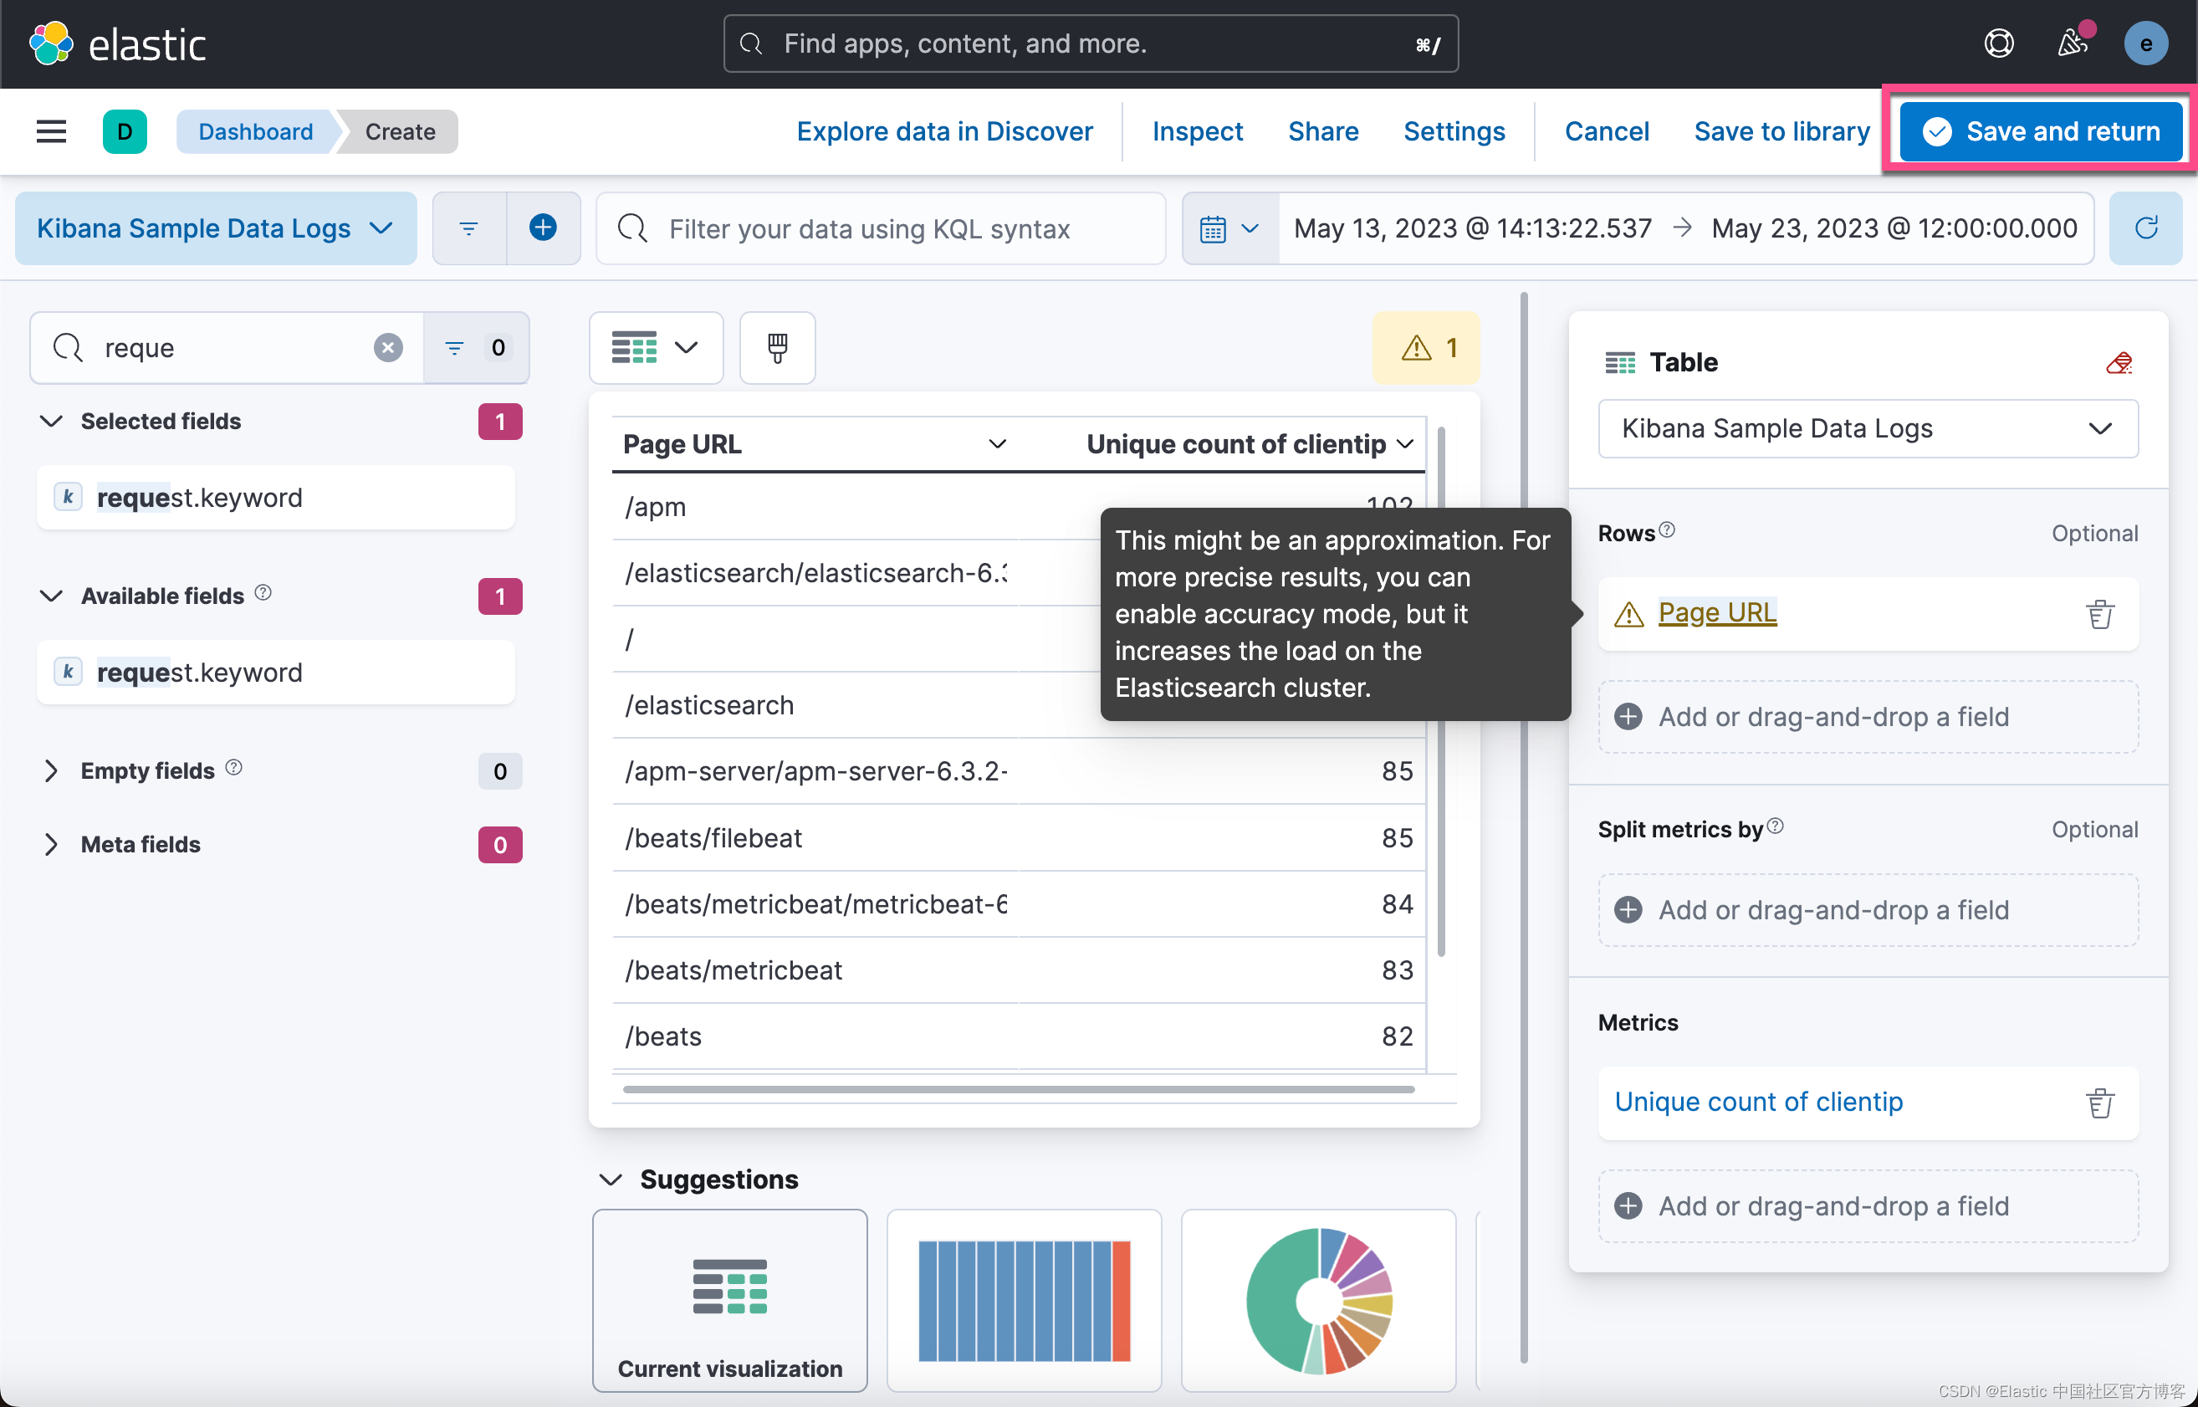
Task: Open the Kibana Sample Data Logs data view menu
Action: (217, 228)
